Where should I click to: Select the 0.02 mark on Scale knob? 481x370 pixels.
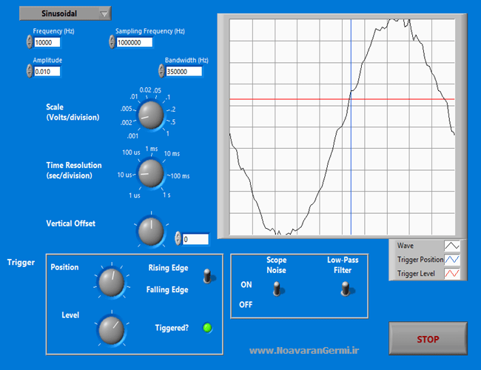(145, 90)
